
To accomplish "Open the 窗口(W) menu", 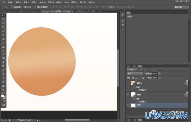I will tap(83, 2).
